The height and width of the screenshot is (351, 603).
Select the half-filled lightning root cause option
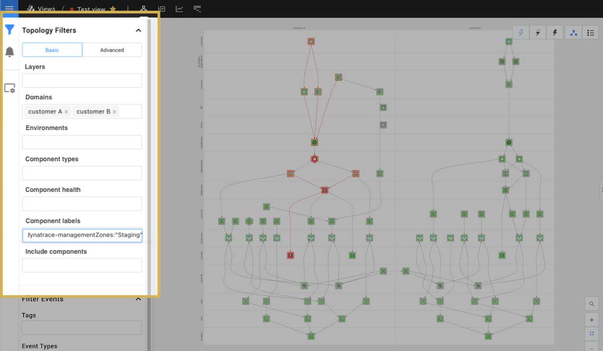[538, 33]
